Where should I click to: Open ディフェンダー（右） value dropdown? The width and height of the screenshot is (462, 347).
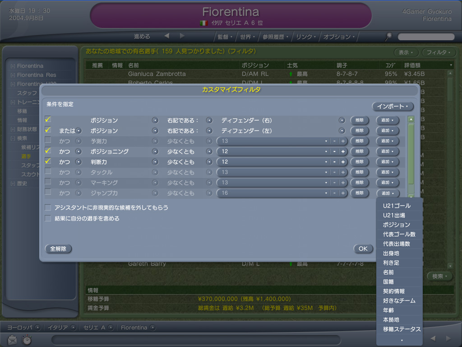pyautogui.click(x=342, y=120)
